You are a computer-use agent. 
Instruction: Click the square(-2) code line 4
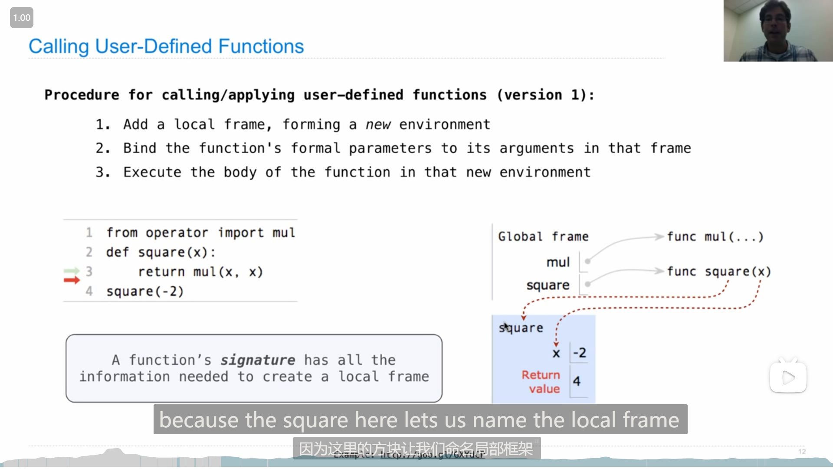click(x=145, y=291)
